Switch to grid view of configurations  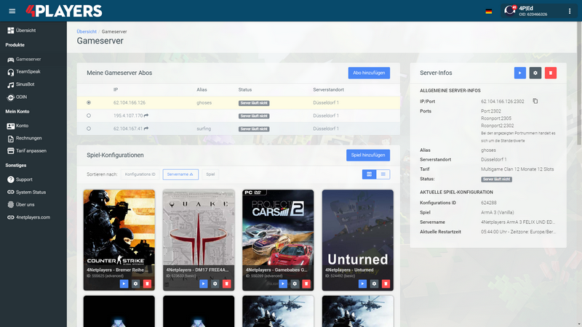coord(370,174)
